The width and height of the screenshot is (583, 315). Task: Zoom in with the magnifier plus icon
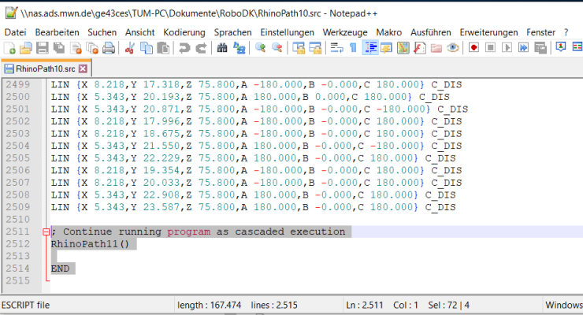[260, 48]
